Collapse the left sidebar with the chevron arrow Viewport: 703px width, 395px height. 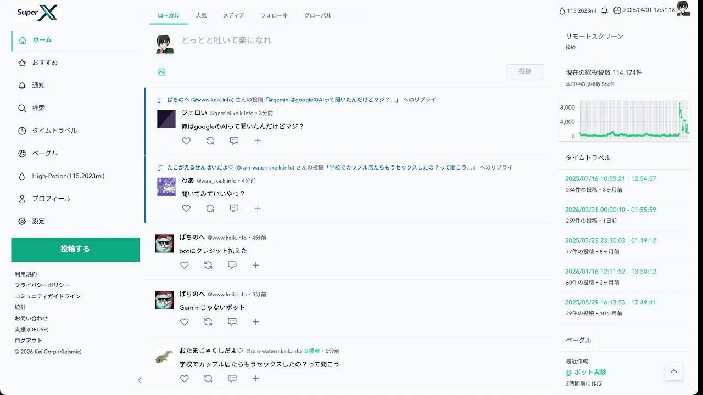(x=140, y=380)
